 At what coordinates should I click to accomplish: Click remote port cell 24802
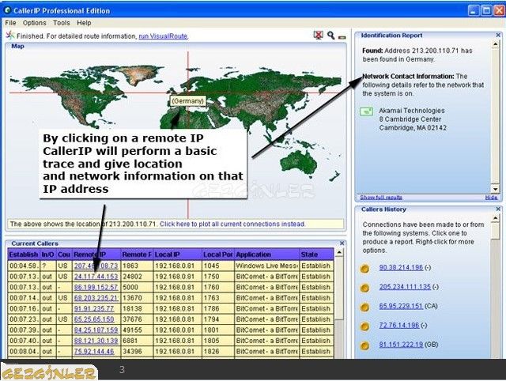(x=137, y=277)
